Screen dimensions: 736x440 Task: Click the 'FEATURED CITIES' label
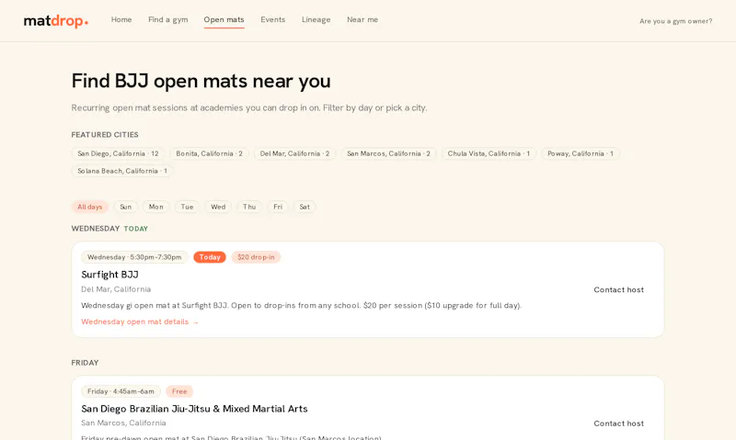click(x=105, y=135)
